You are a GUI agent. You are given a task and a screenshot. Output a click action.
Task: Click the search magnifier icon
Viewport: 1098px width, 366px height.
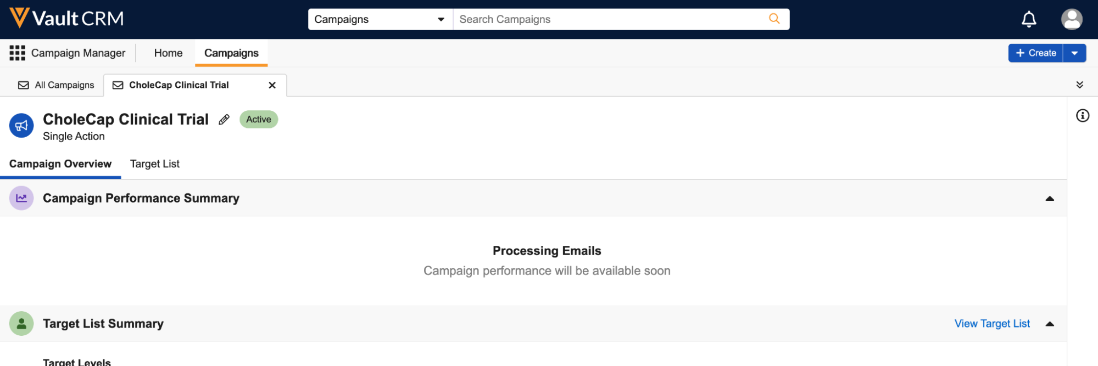pyautogui.click(x=774, y=19)
